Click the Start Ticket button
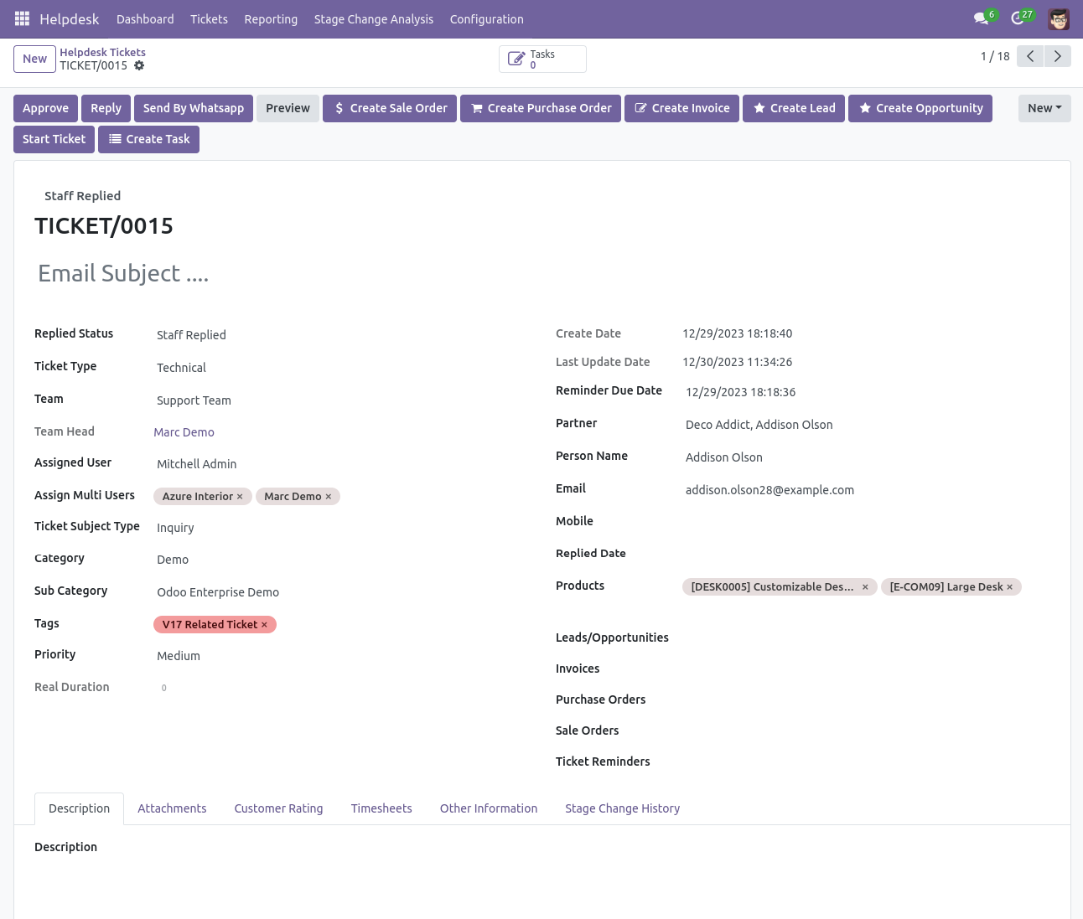The height and width of the screenshot is (919, 1083). pos(54,139)
